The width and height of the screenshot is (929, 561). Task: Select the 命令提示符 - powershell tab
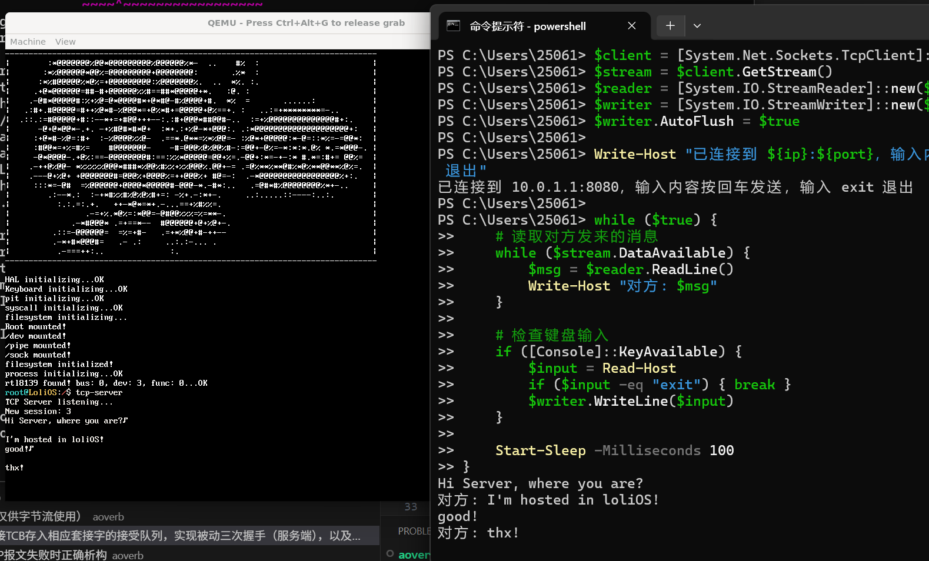pyautogui.click(x=528, y=26)
